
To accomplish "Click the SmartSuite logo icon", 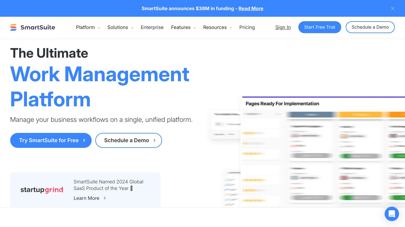I will (x=13, y=27).
